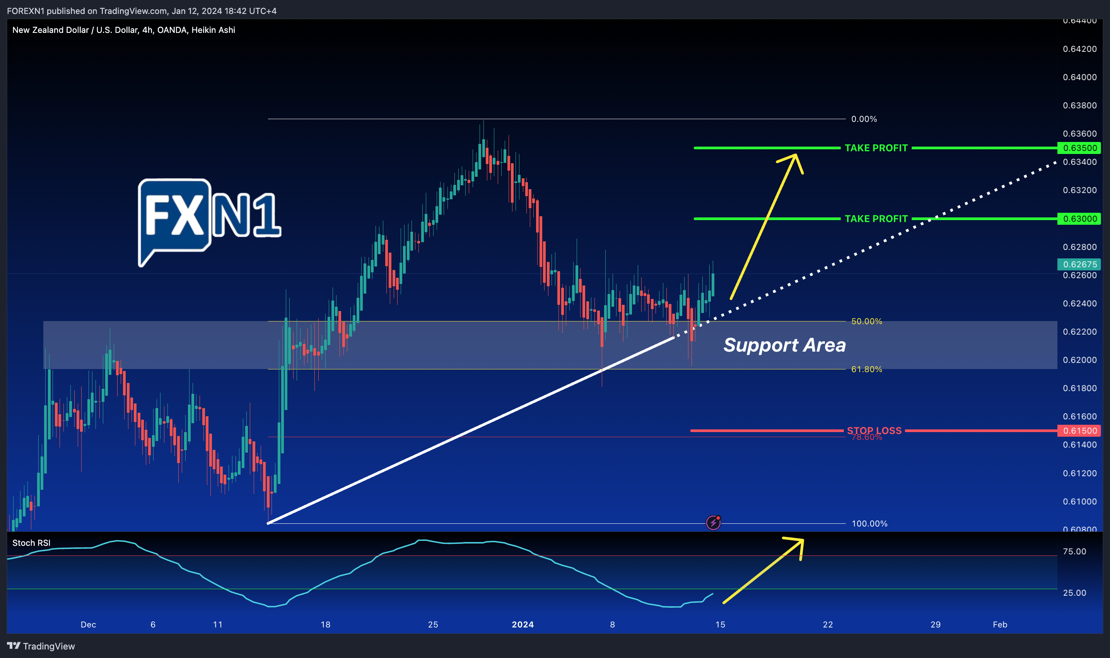Click the 29 date on the time axis
This screenshot has height=658, width=1110.
pyautogui.click(x=935, y=624)
